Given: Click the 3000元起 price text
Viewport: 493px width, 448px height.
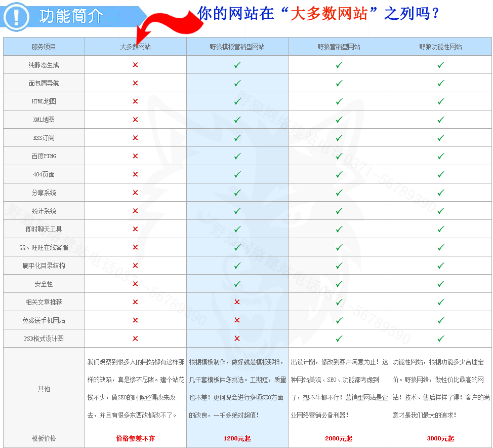Looking at the screenshot, I should click(x=440, y=438).
